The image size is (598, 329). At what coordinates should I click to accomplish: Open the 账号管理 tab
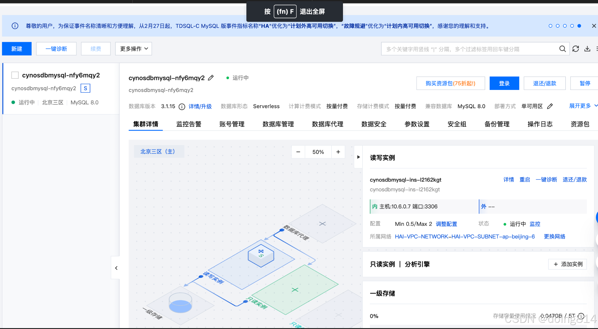pyautogui.click(x=232, y=124)
